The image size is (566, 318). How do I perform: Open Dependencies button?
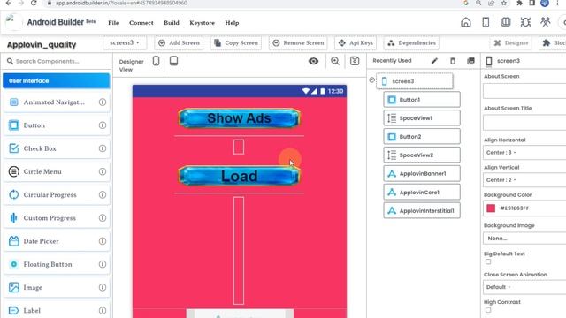411,43
